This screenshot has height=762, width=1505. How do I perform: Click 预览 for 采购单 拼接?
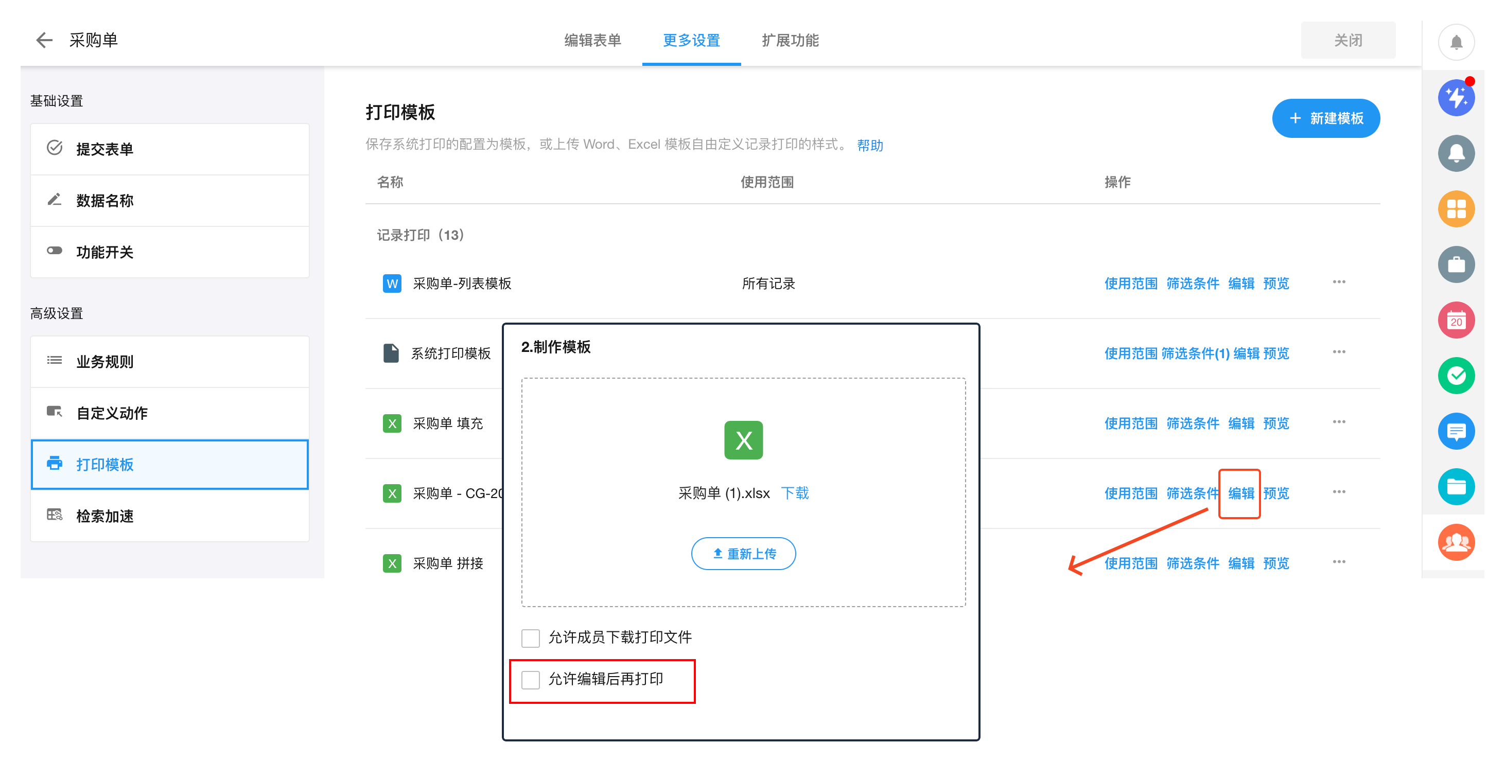coord(1276,564)
